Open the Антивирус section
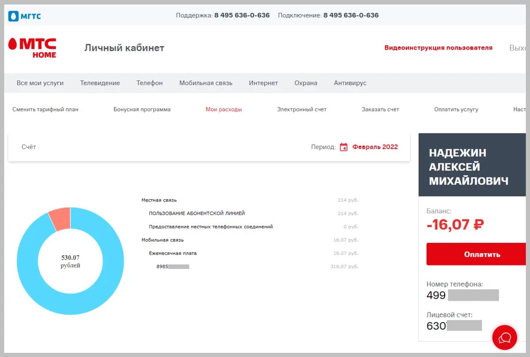The width and height of the screenshot is (530, 357). pyautogui.click(x=350, y=83)
